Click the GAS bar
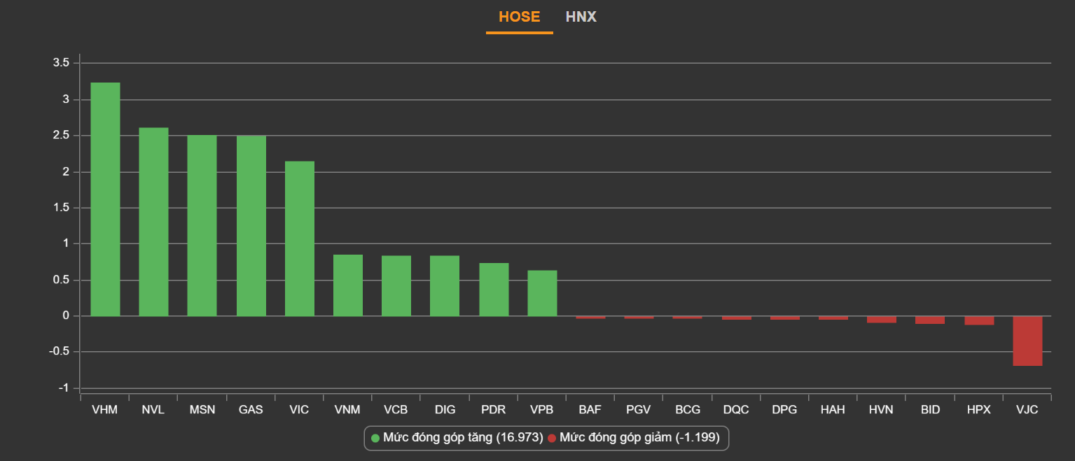This screenshot has width=1075, height=461. coord(251,225)
